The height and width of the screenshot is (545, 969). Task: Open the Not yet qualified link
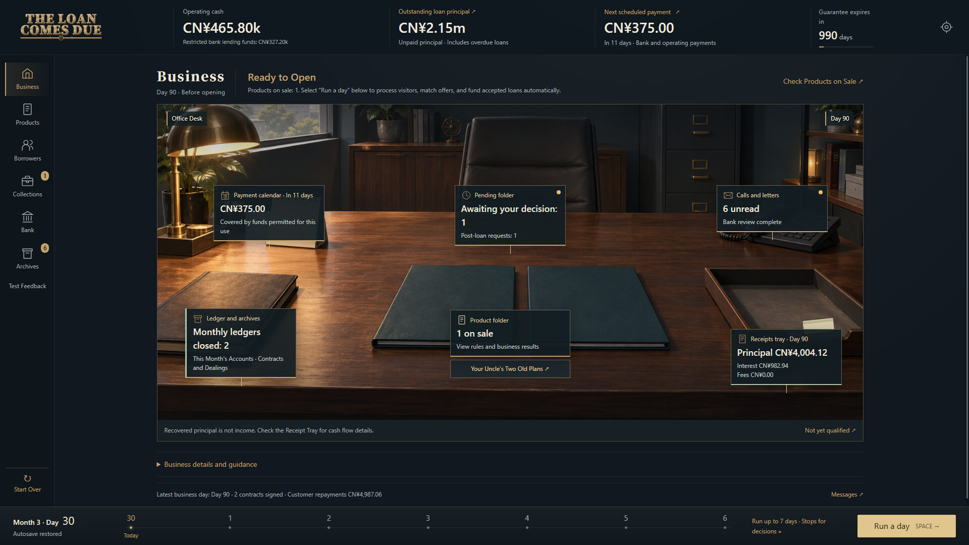830,430
